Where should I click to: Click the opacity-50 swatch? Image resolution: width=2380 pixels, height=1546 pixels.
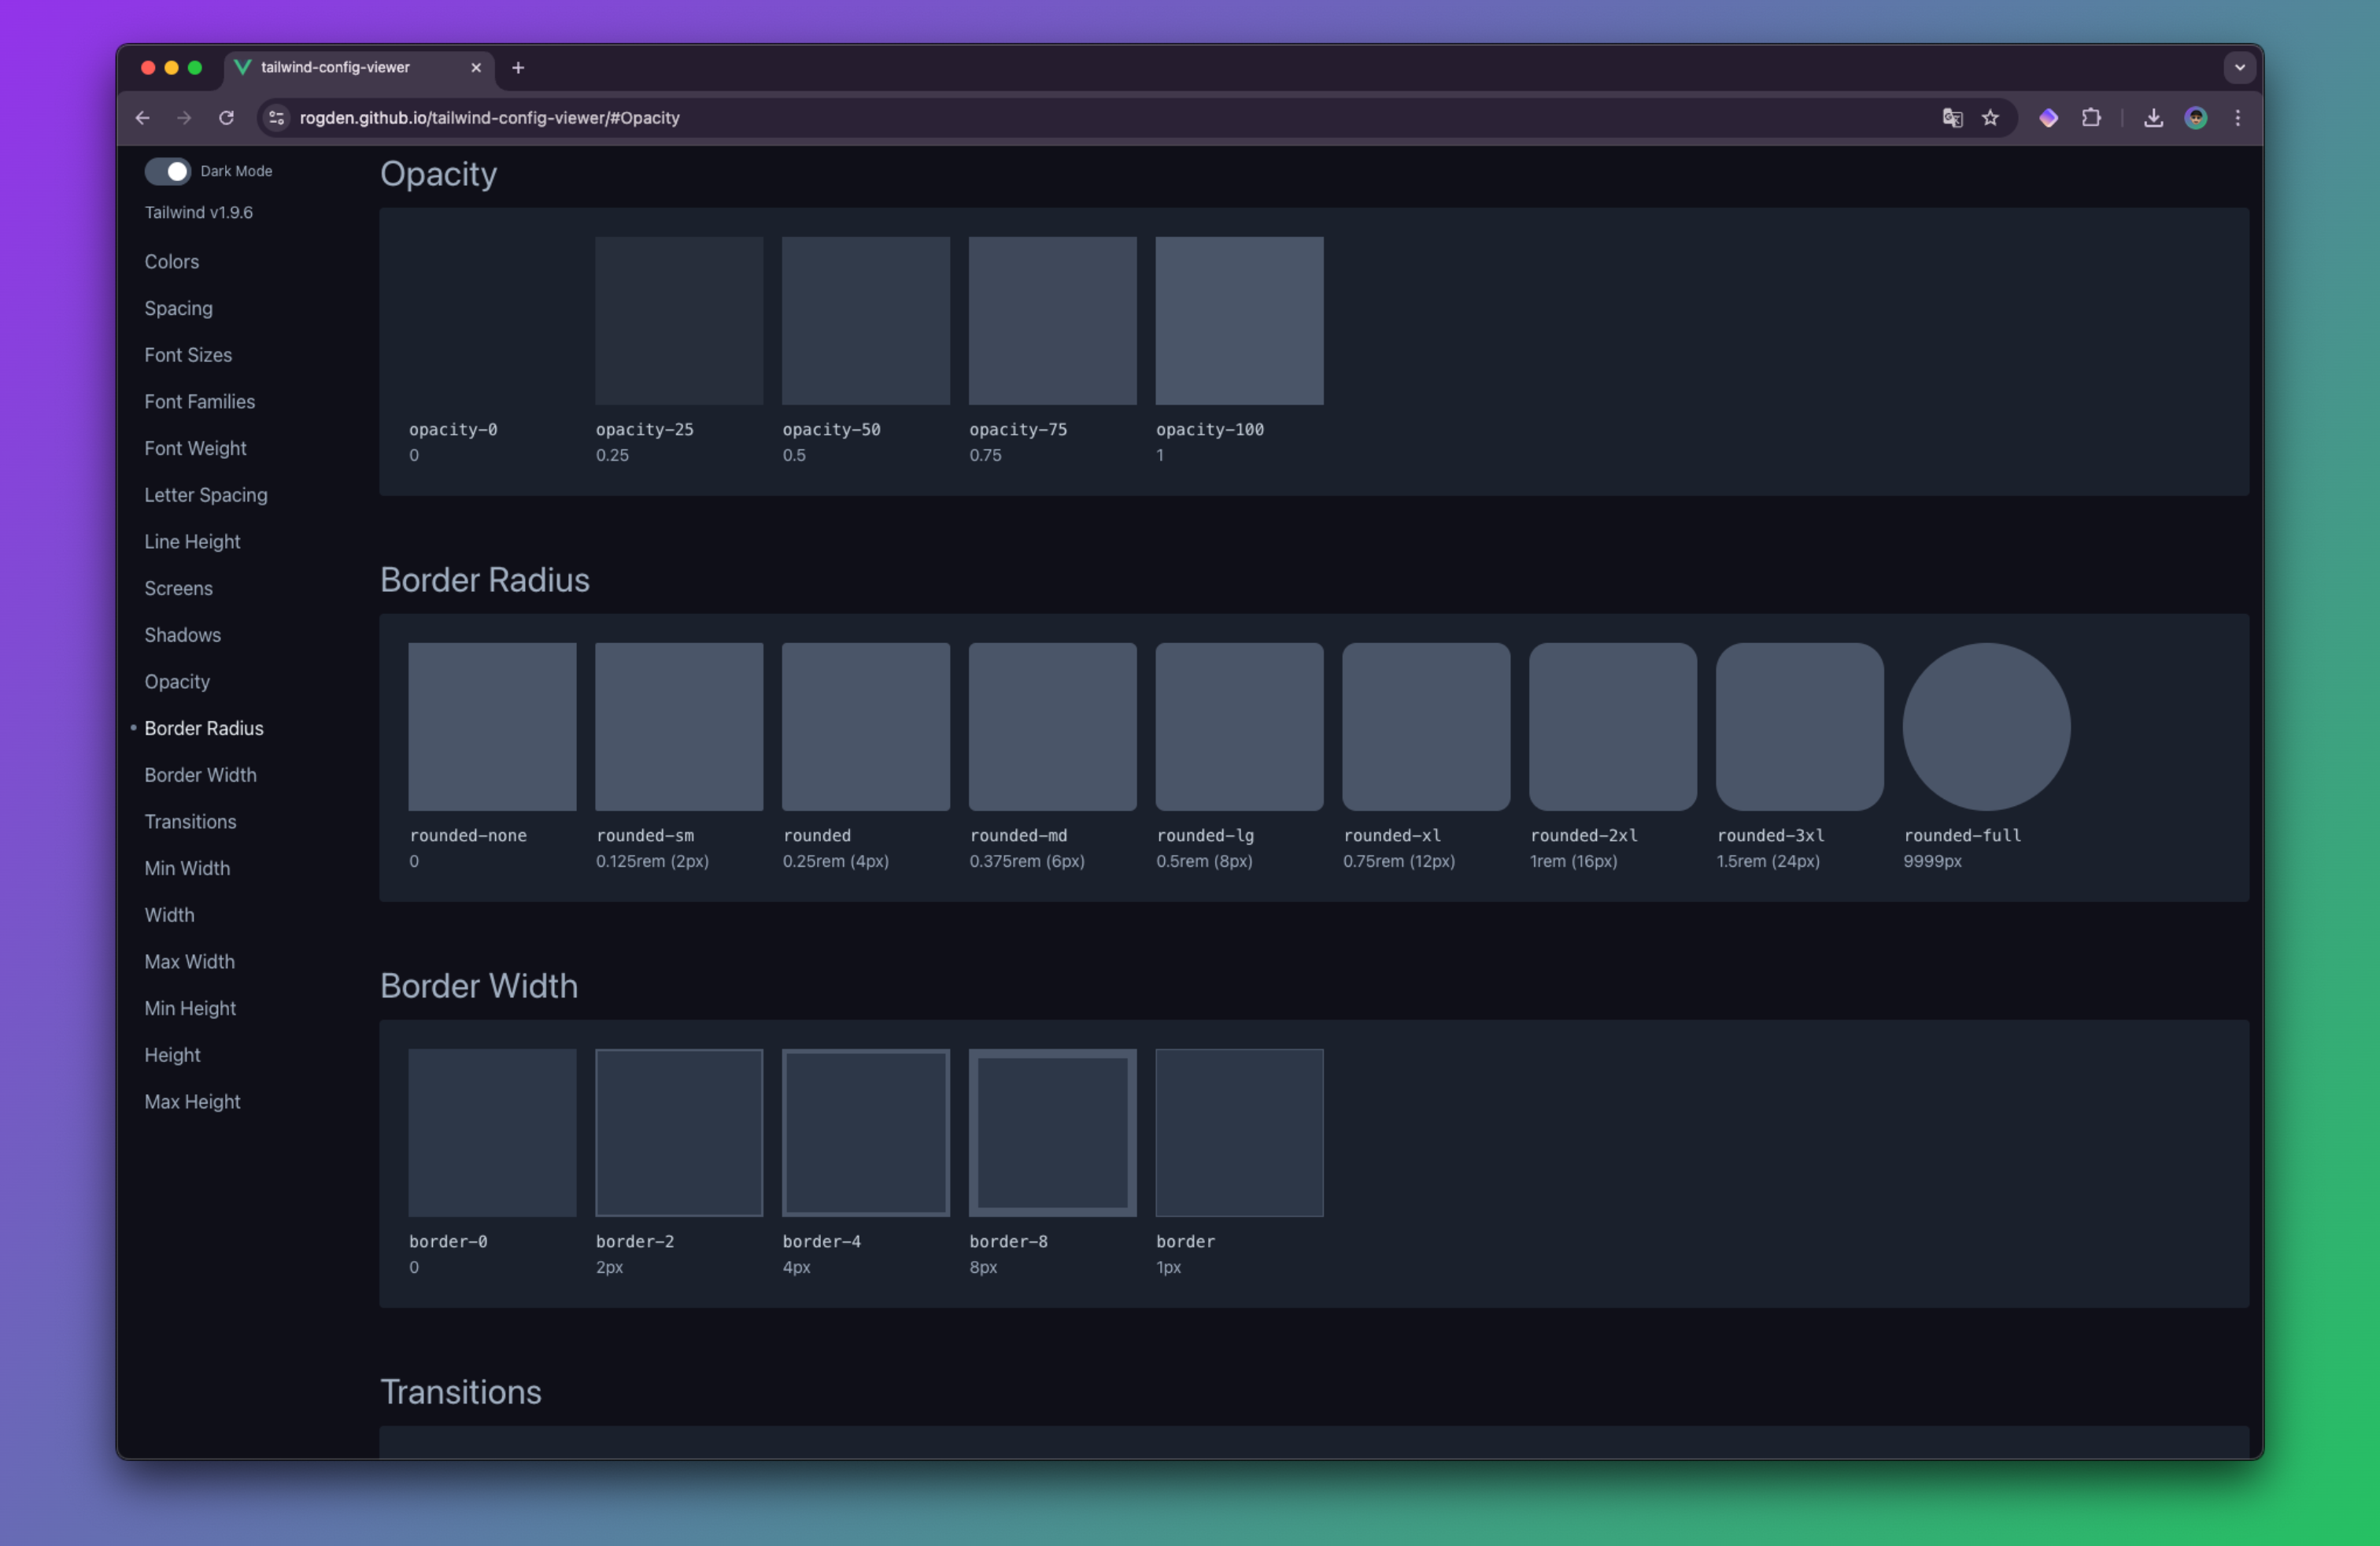(x=866, y=321)
